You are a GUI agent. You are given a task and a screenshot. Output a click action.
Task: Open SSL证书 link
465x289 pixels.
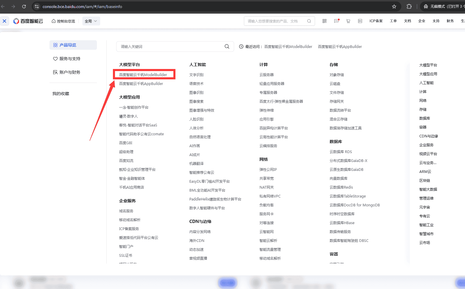(126, 255)
